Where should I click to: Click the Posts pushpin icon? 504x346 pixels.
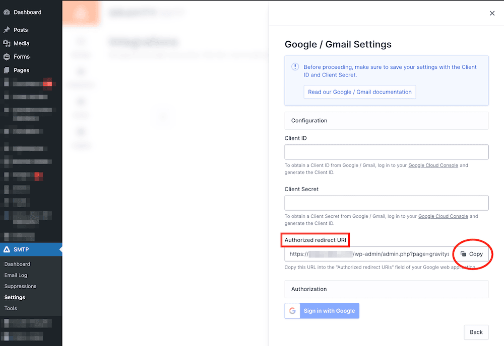pos(7,30)
